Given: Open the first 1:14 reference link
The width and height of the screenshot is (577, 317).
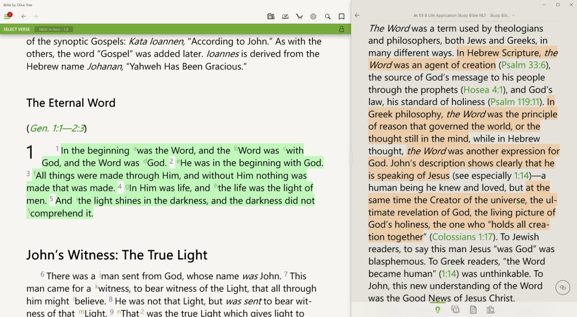Looking at the screenshot, I should 521,175.
